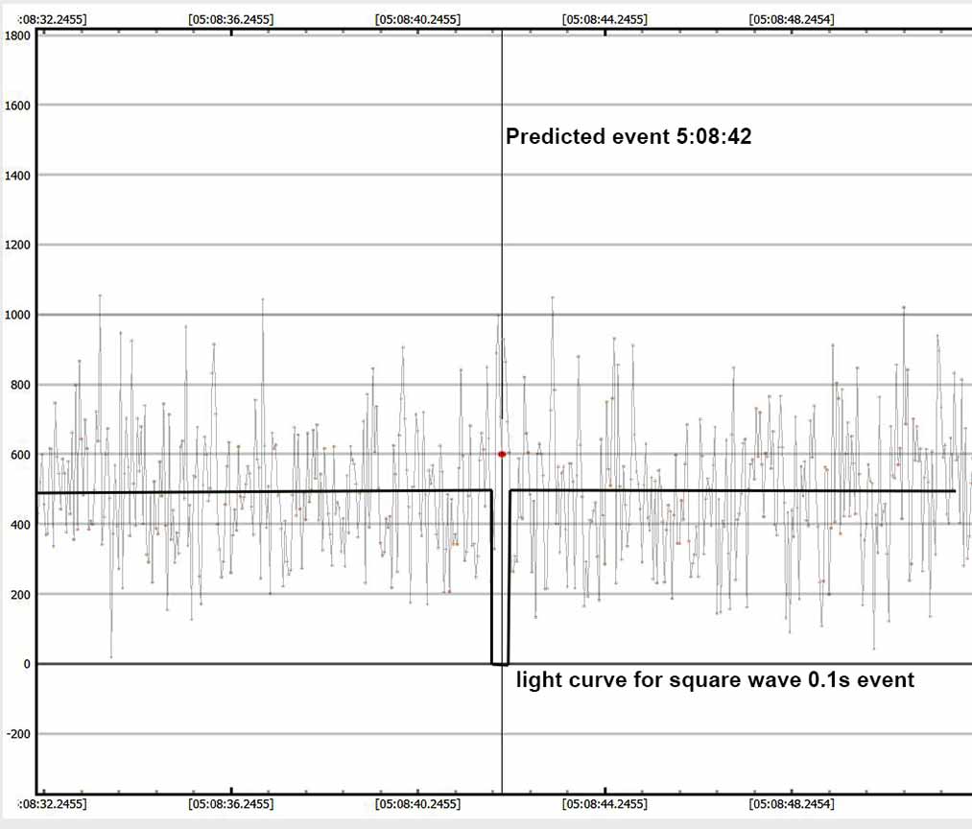Click the 1600 y-axis label

point(17,106)
